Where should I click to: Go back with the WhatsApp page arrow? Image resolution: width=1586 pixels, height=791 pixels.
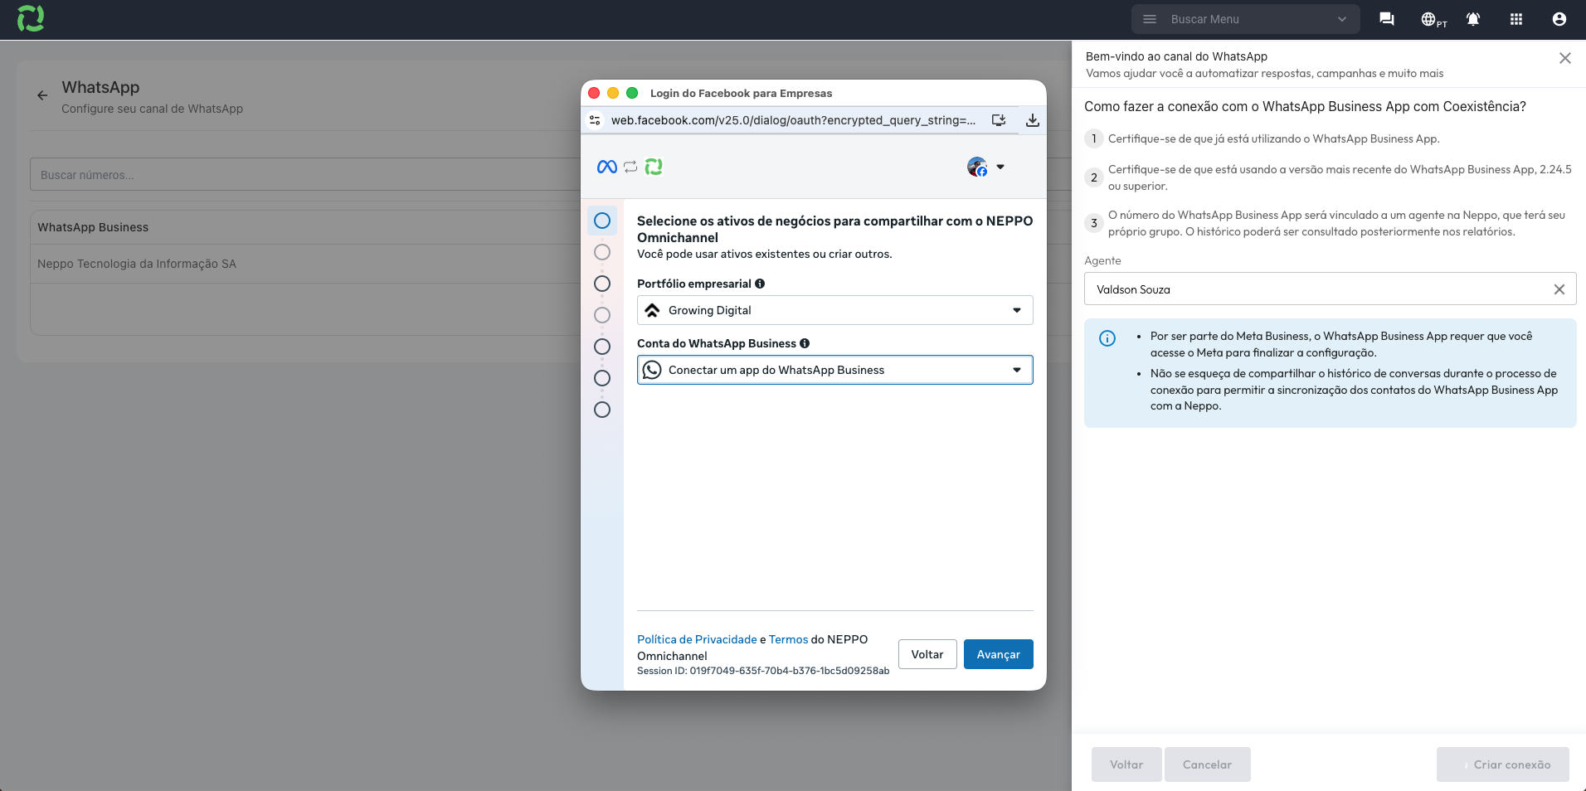pyautogui.click(x=42, y=95)
